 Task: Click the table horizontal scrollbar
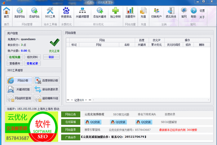pos(151,100)
